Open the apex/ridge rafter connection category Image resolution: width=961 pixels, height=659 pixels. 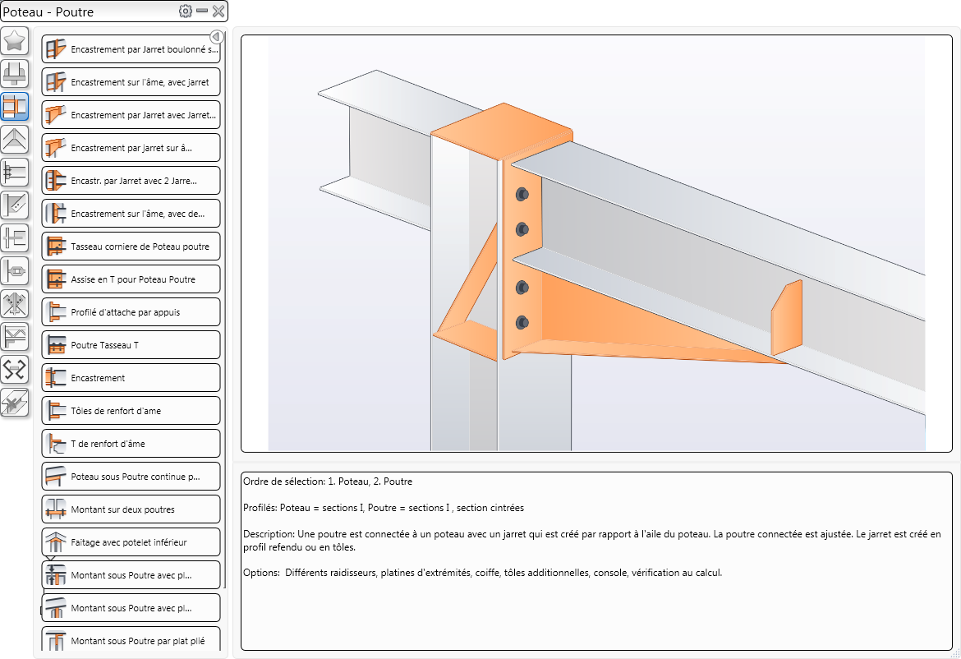15,140
